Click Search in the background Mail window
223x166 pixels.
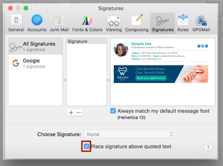point(213,2)
